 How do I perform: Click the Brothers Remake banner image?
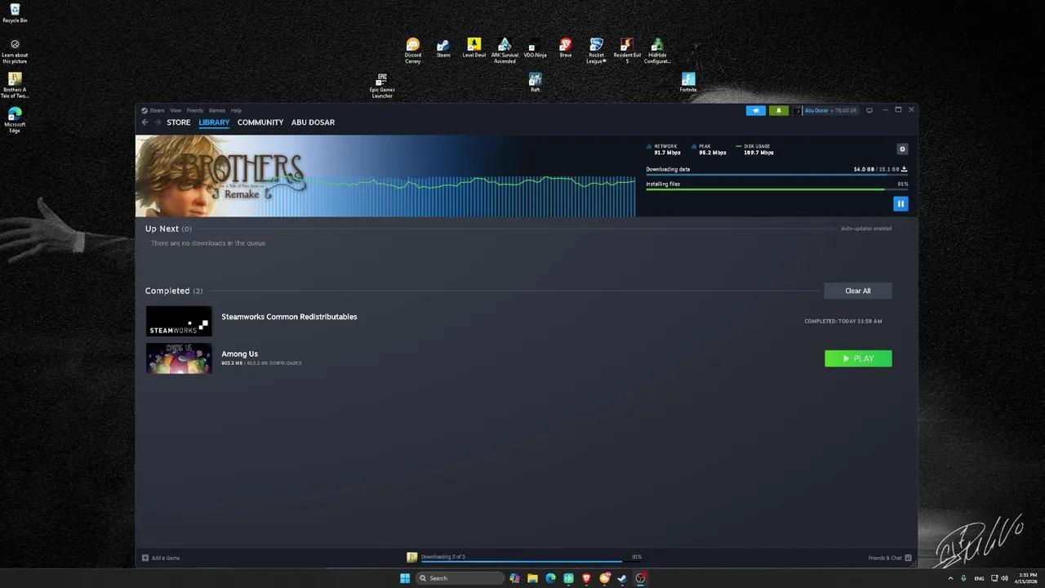(x=385, y=176)
